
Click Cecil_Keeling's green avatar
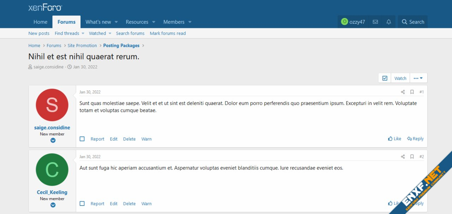(x=52, y=170)
